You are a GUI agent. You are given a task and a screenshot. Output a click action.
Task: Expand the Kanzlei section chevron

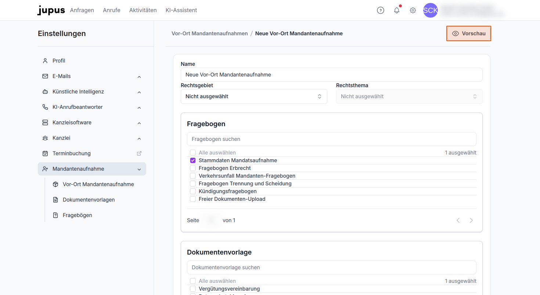139,138
